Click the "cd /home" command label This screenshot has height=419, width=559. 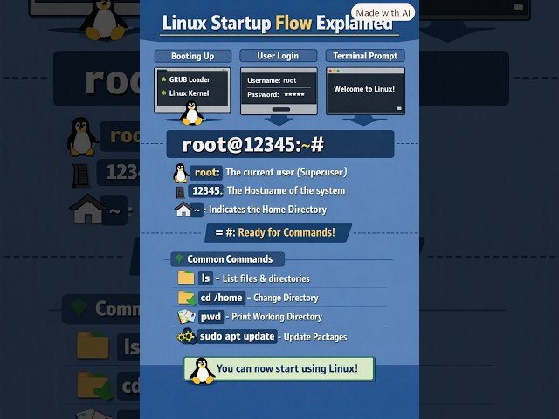222,298
